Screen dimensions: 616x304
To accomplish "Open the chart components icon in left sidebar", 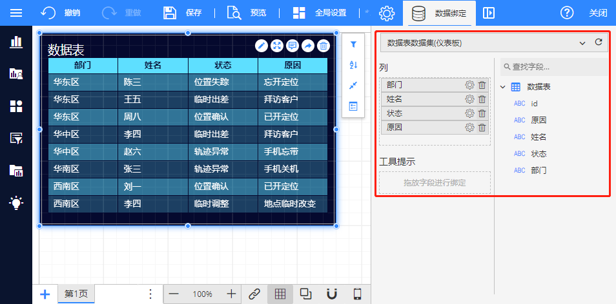I will point(16,42).
